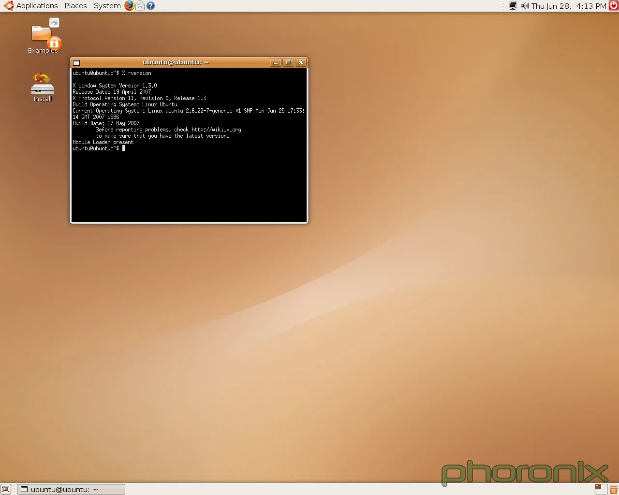Click the 'Build Operating System: Linux Ubuntu' line
The image size is (619, 495).
[x=125, y=104]
